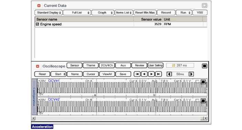Click cursor b marker on Channel A
The height and width of the screenshot is (130, 242).
[x=154, y=95]
